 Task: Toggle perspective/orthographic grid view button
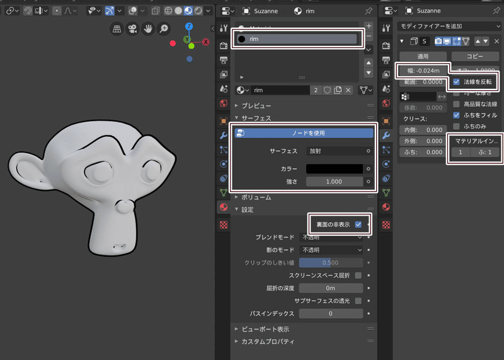tap(117, 29)
